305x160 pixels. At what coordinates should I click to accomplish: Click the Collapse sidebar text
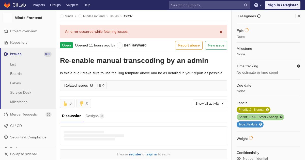pos(24,154)
